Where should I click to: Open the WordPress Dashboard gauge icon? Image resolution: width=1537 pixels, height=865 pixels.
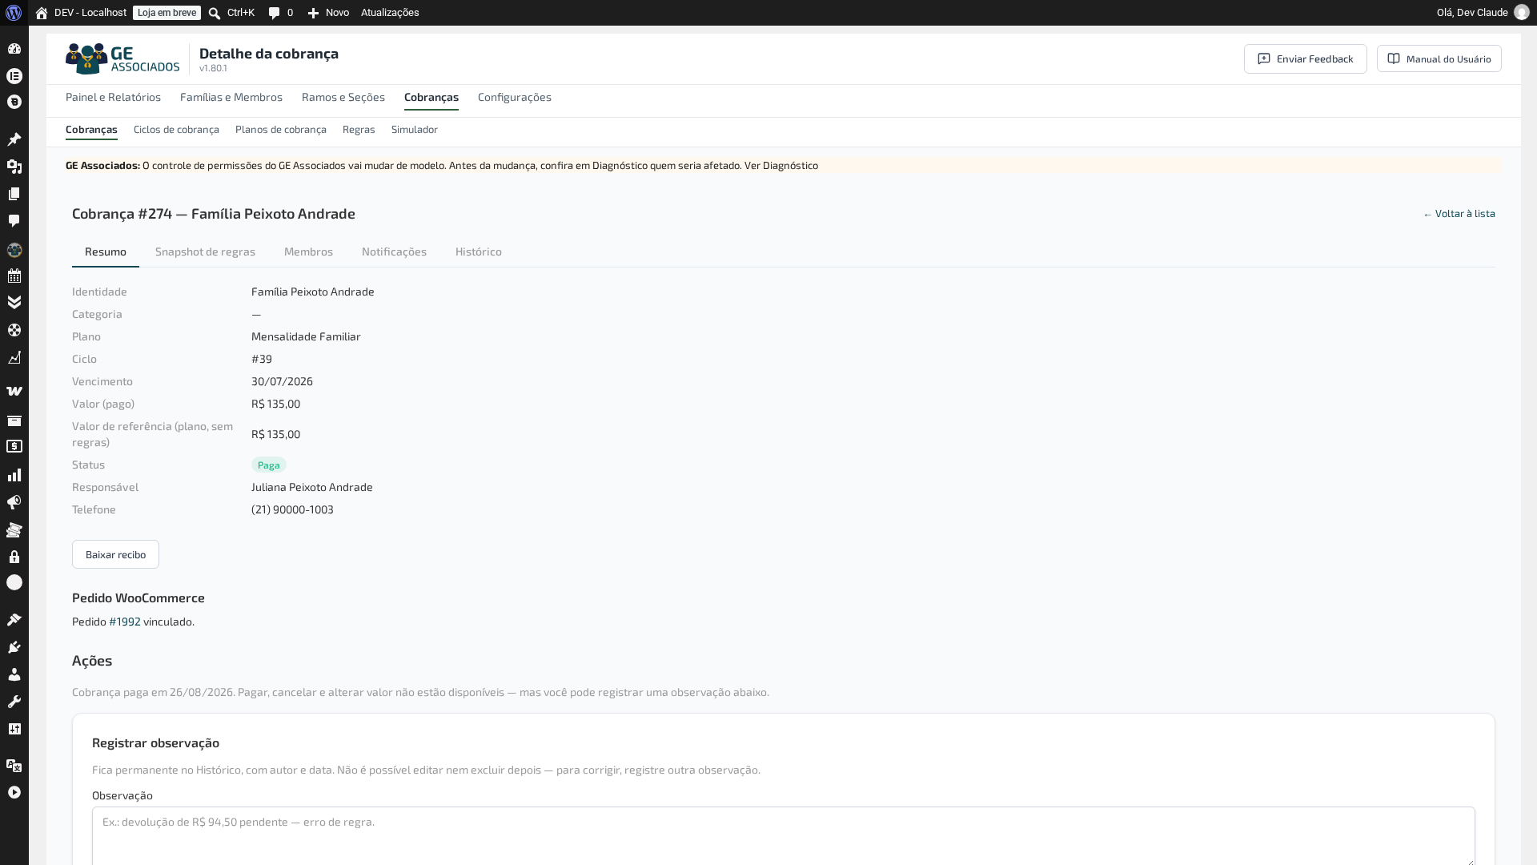(x=14, y=49)
